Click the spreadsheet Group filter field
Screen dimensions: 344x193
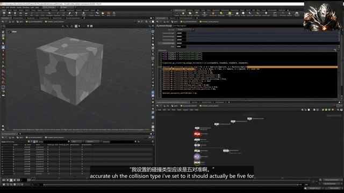[x=56, y=142]
